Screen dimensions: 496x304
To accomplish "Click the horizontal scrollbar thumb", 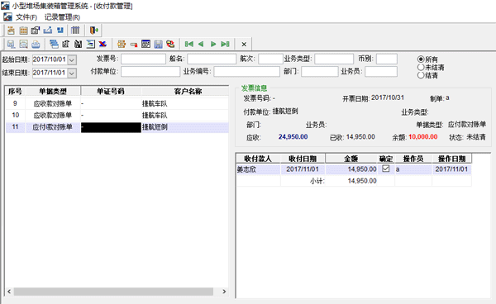I will [x=113, y=292].
